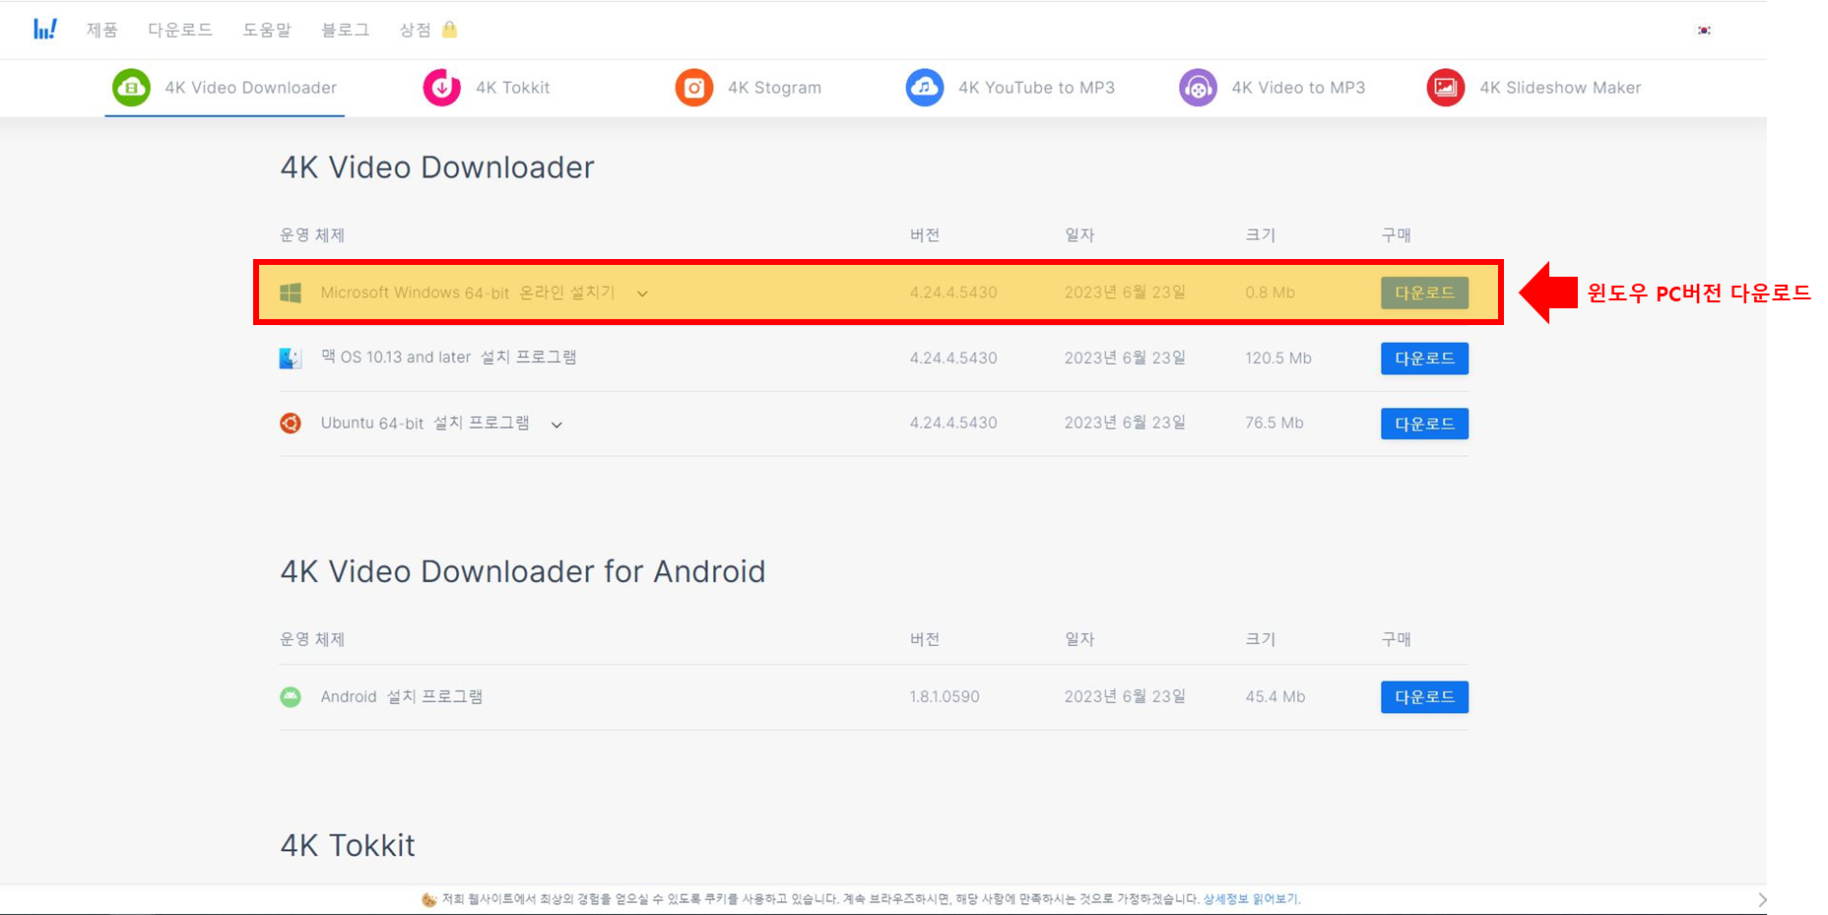Click the 120.5 Mb size value
The width and height of the screenshot is (1828, 915).
(x=1278, y=359)
